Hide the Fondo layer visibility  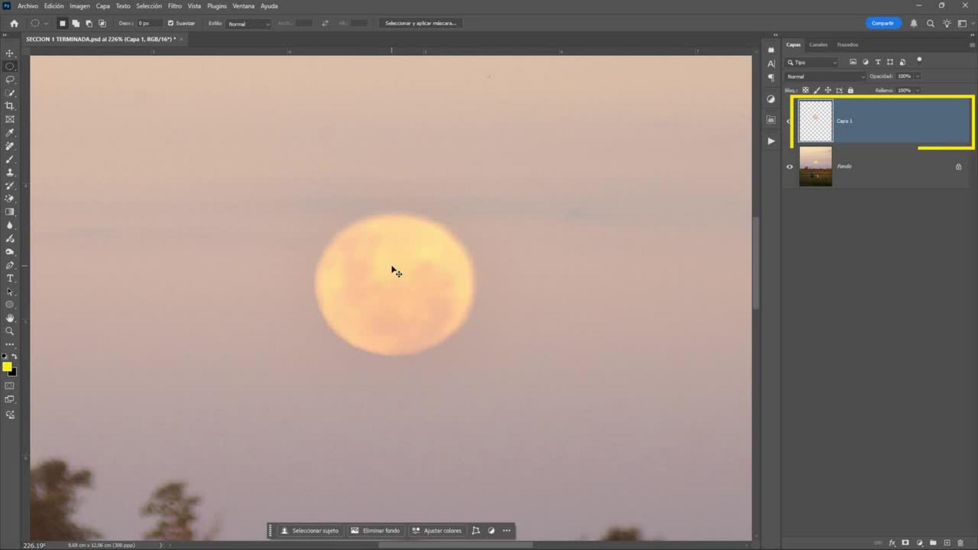click(790, 167)
